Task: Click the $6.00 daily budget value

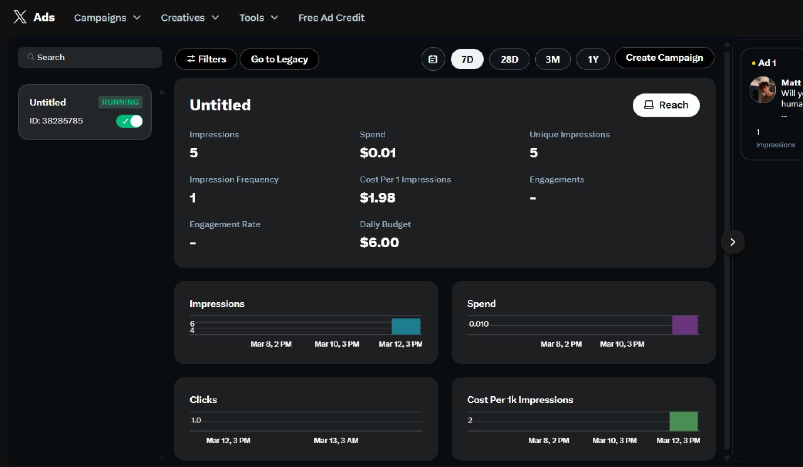Action: coord(380,243)
